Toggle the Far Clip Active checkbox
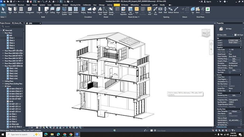The height and width of the screenshot is (137, 244). [230, 84]
